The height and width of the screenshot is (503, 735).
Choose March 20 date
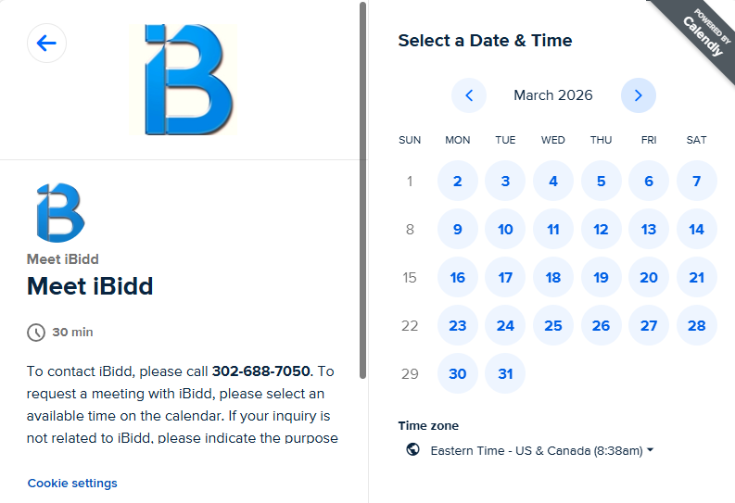click(649, 278)
